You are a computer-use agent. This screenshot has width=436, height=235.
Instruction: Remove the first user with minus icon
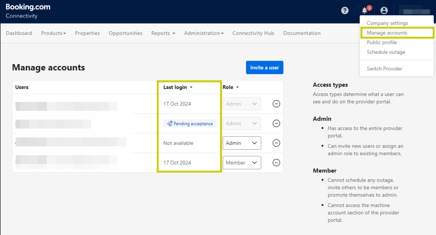pos(276,104)
